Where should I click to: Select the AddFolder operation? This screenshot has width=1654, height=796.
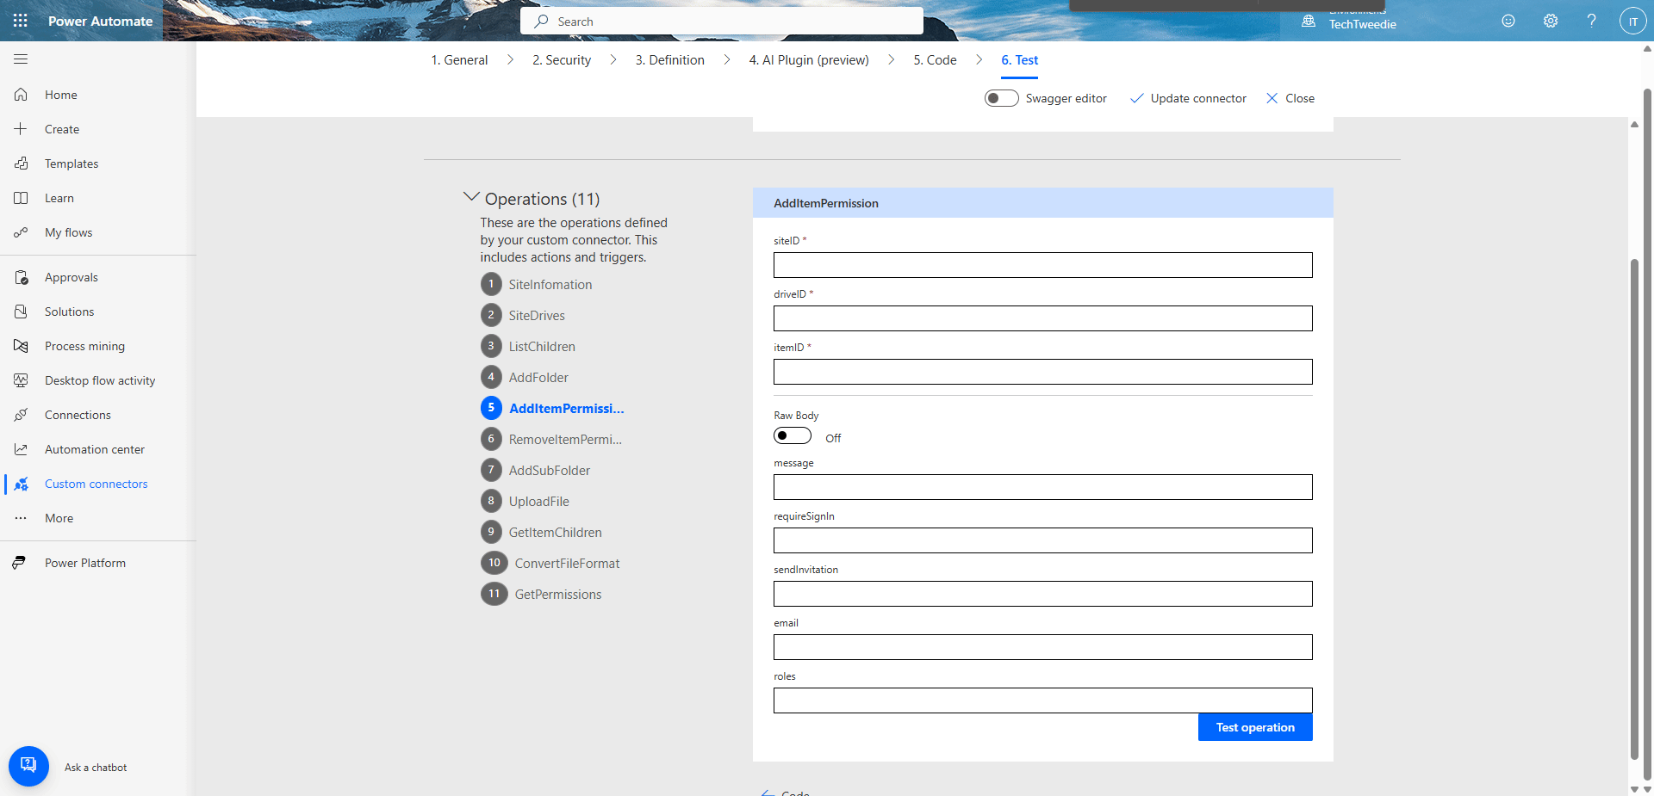point(538,377)
